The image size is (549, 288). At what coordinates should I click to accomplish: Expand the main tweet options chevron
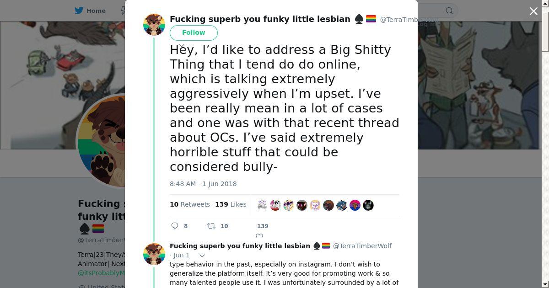point(182,46)
